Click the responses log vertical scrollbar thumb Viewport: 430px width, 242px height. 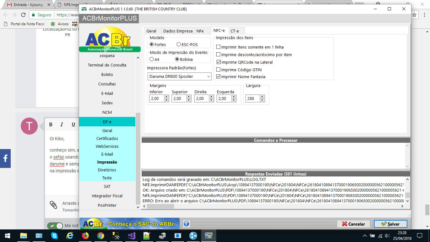pyautogui.click(x=408, y=195)
